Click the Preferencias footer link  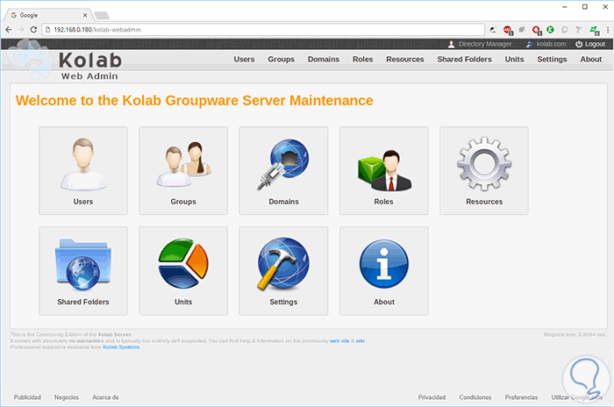click(521, 397)
